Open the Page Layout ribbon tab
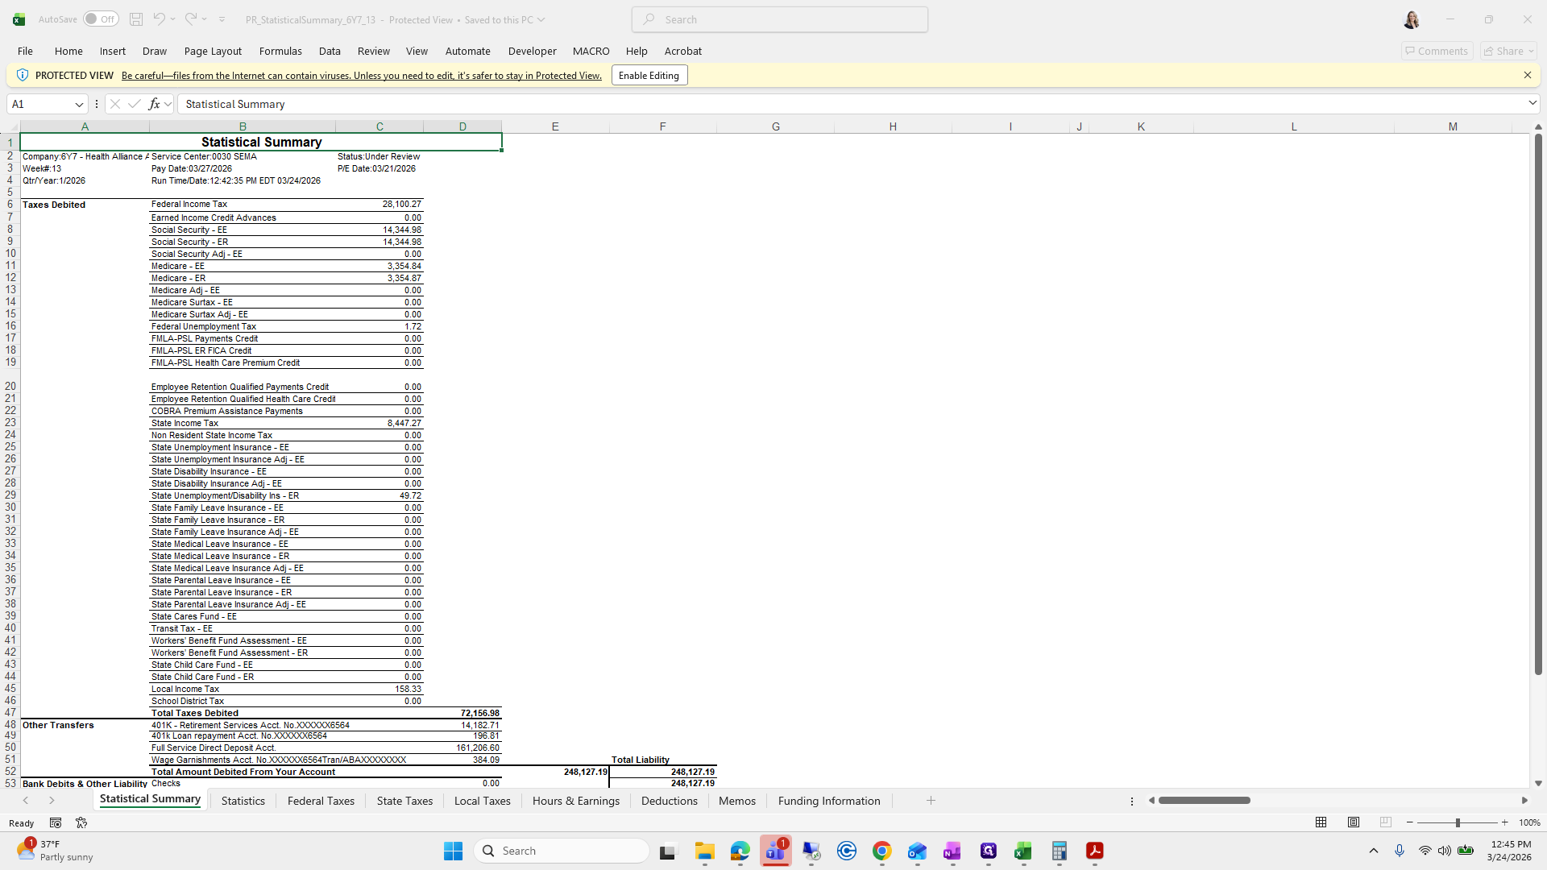 [x=213, y=51]
